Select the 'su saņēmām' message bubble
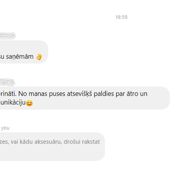 click(24, 52)
